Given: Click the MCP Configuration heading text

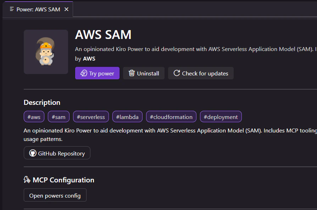Looking at the screenshot, I should [x=63, y=180].
